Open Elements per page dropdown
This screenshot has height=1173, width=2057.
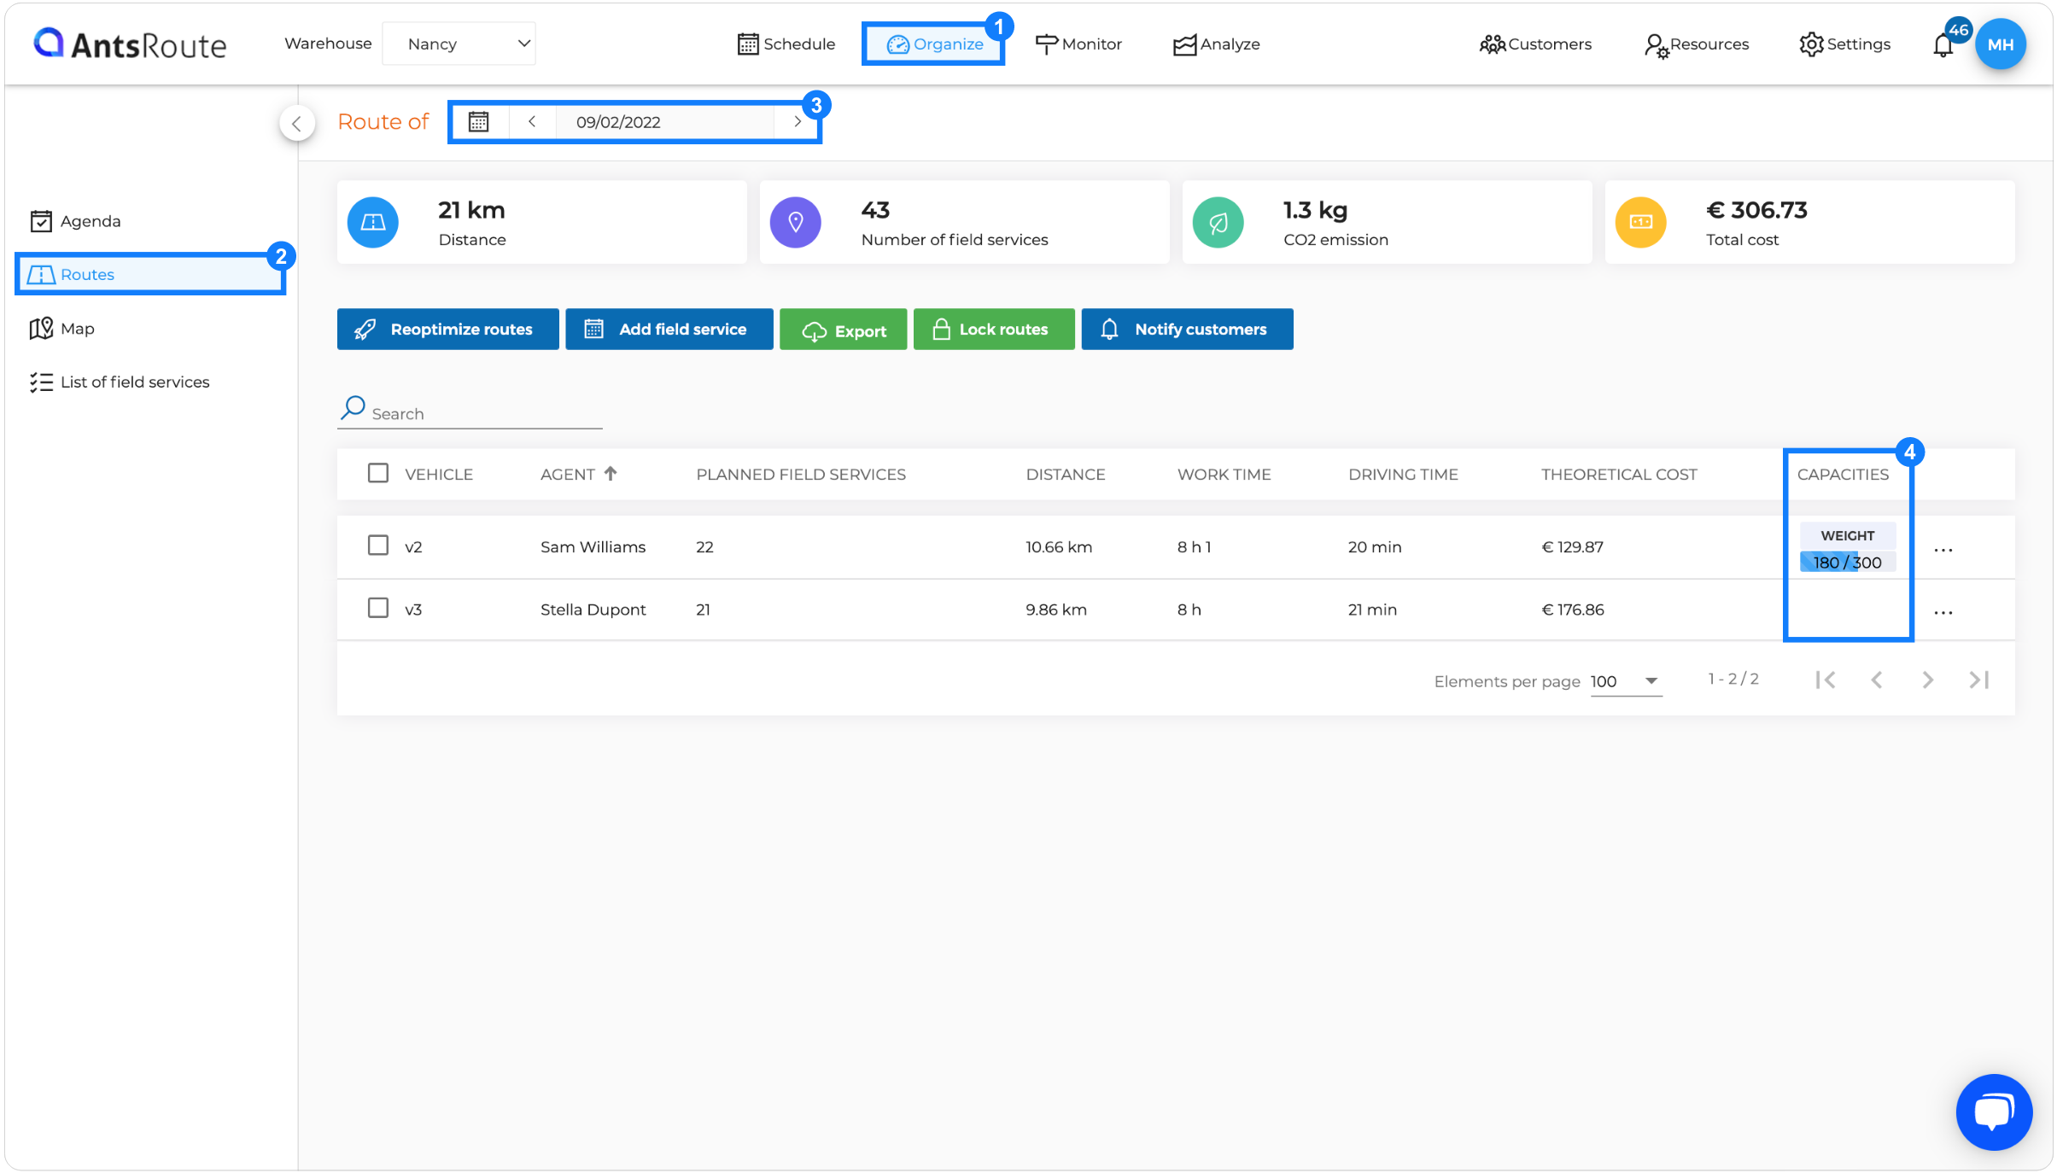pyautogui.click(x=1626, y=681)
